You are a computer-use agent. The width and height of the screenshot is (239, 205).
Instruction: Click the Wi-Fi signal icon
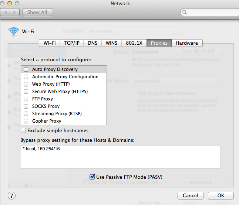pyautogui.click(x=14, y=32)
